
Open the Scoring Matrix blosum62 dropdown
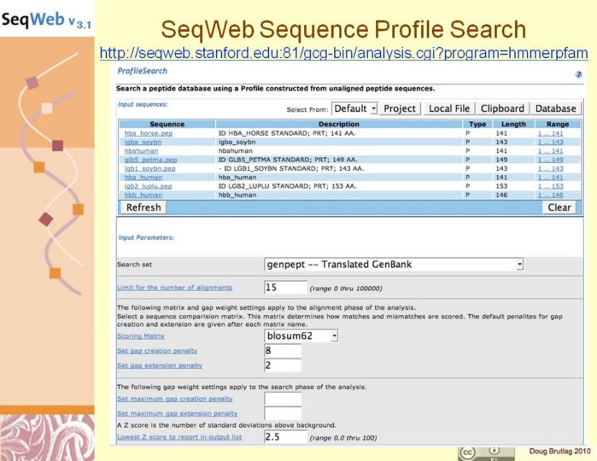(x=301, y=336)
